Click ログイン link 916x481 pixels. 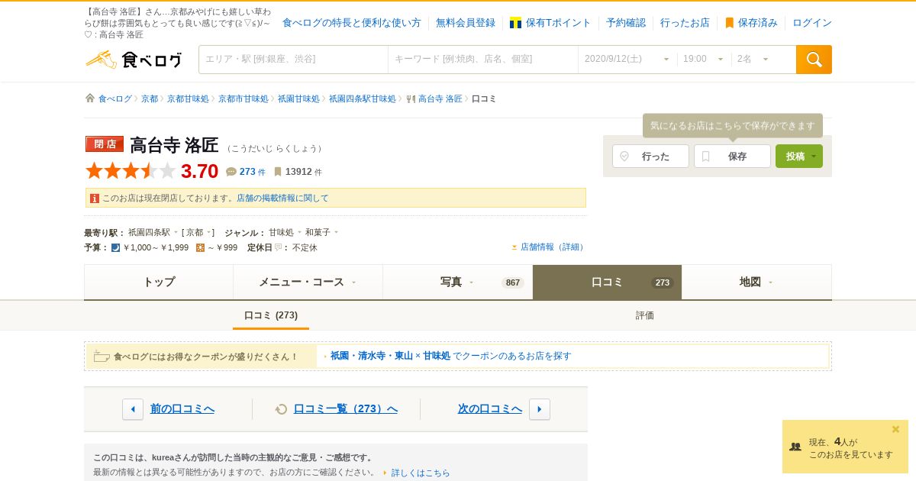812,23
